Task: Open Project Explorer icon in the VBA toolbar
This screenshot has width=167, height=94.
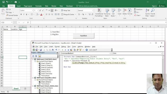Action: pos(75,50)
